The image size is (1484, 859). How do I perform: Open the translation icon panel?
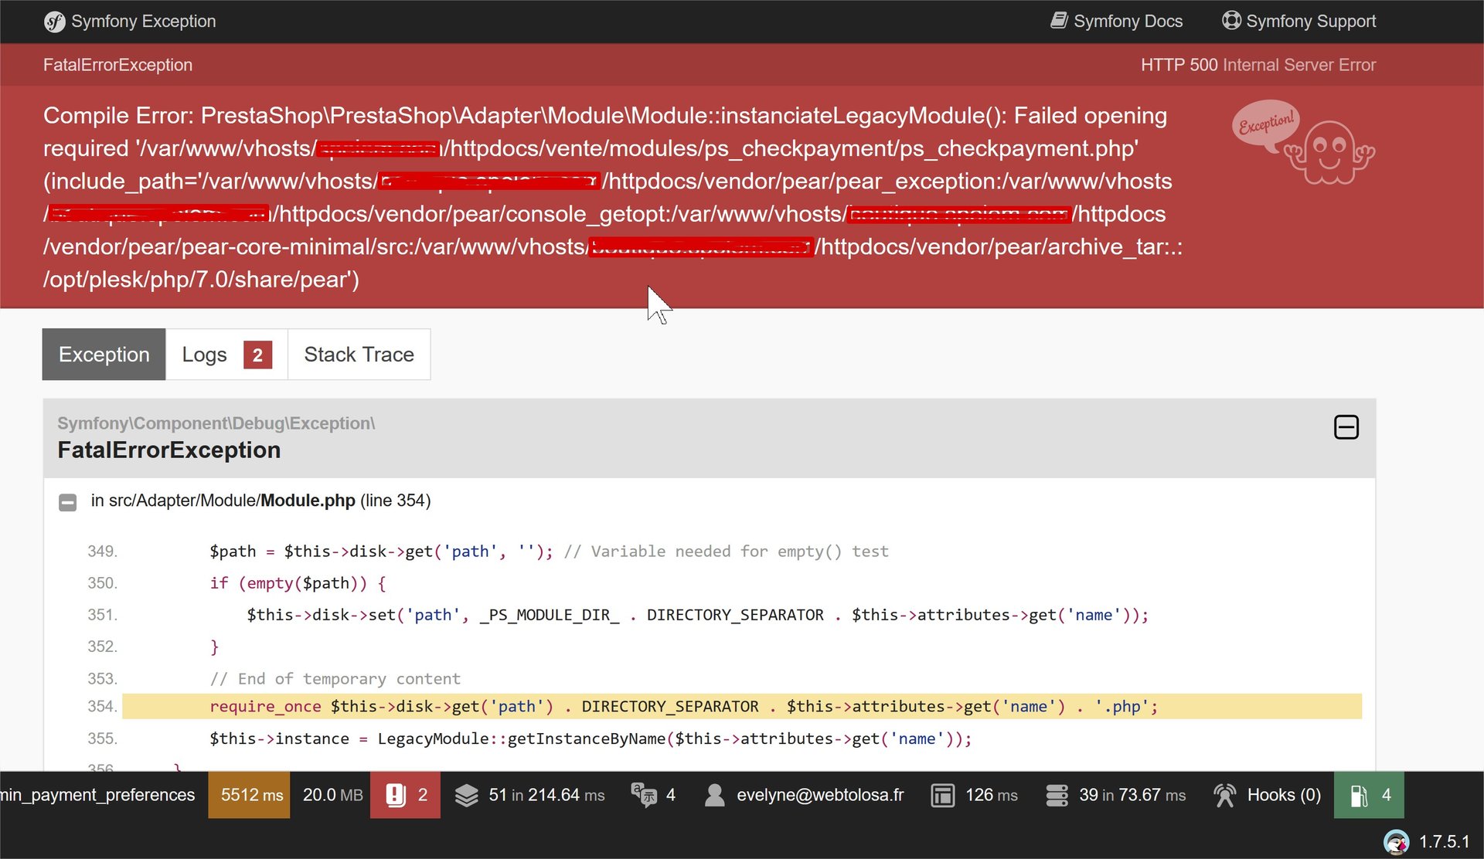point(643,795)
